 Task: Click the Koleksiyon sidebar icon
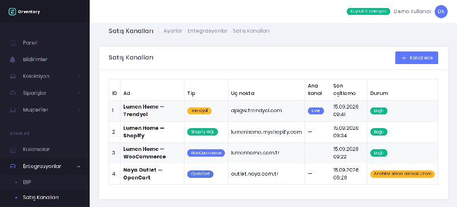tap(13, 77)
